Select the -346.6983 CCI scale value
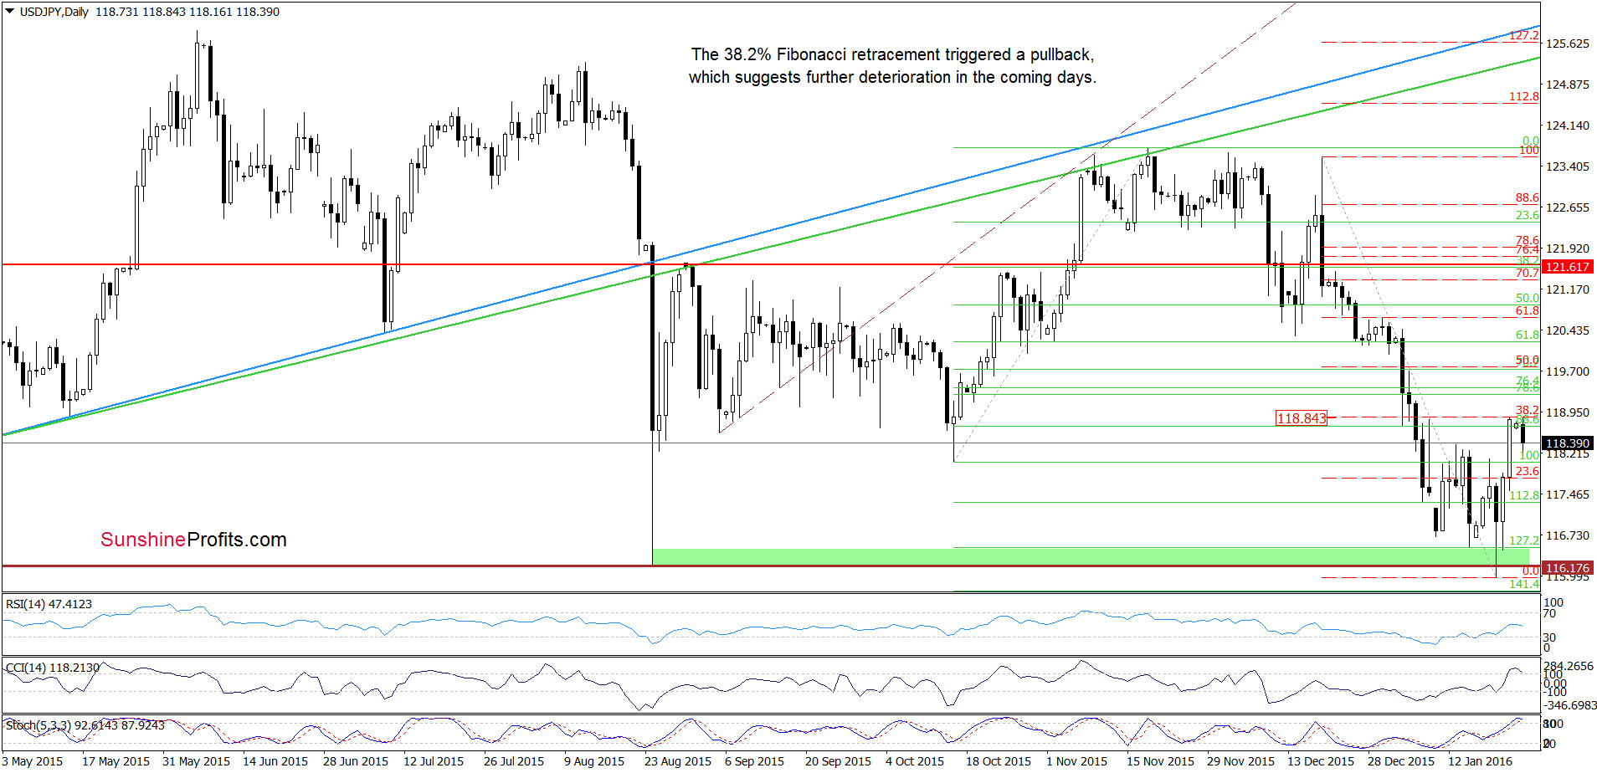This screenshot has width=1597, height=773. coord(1569,705)
